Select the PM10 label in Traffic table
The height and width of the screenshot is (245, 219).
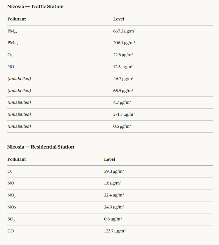point(12,31)
